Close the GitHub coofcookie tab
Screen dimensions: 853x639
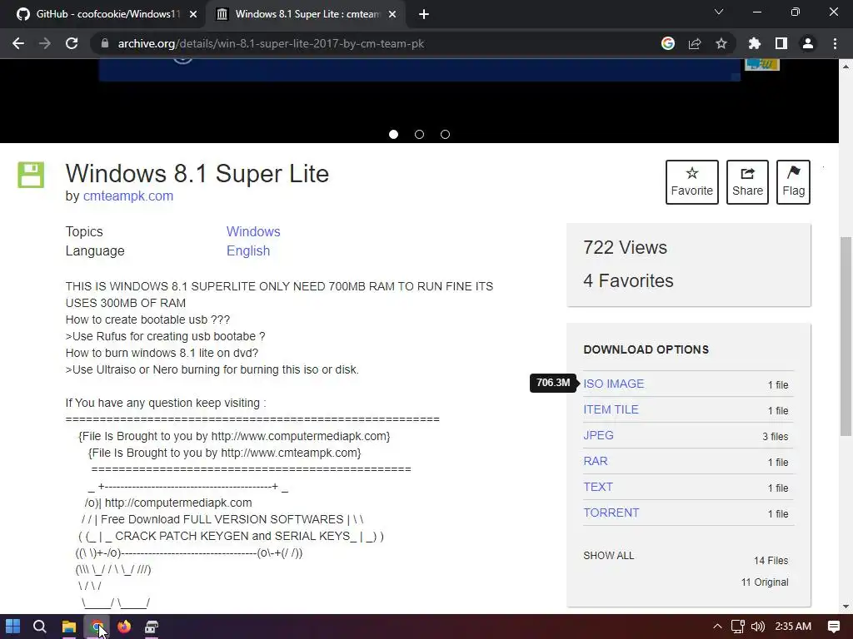coord(193,14)
